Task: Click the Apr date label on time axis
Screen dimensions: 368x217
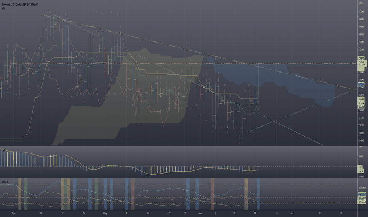Action: 13,213
